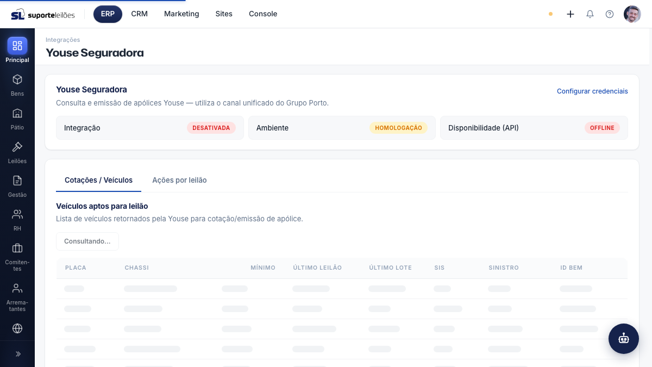The width and height of the screenshot is (652, 367).
Task: Open the help question mark icon
Action: (x=610, y=14)
